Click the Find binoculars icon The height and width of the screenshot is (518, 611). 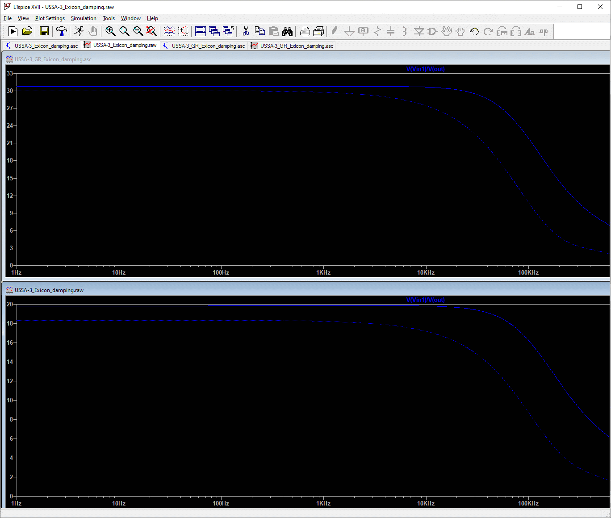pyautogui.click(x=287, y=31)
